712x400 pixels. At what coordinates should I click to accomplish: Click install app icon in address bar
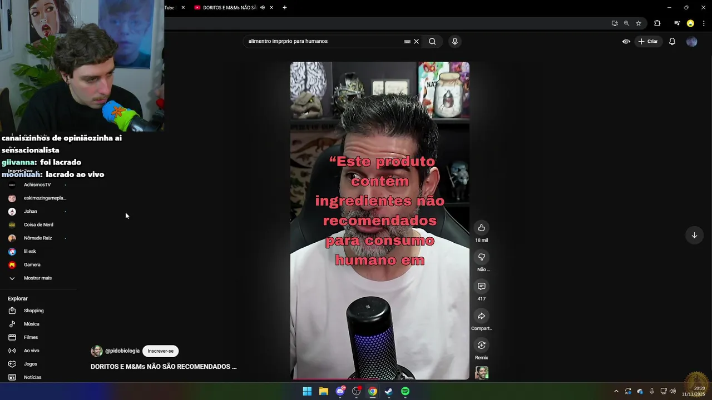pyautogui.click(x=615, y=23)
